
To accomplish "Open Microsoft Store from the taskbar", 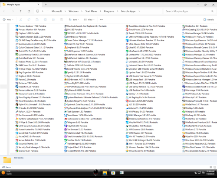I will point(113,173).
